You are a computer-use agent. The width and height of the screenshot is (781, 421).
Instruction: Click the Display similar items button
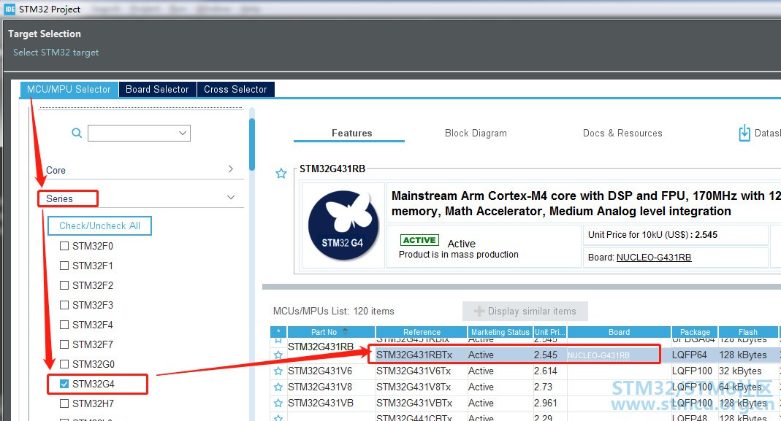[525, 311]
